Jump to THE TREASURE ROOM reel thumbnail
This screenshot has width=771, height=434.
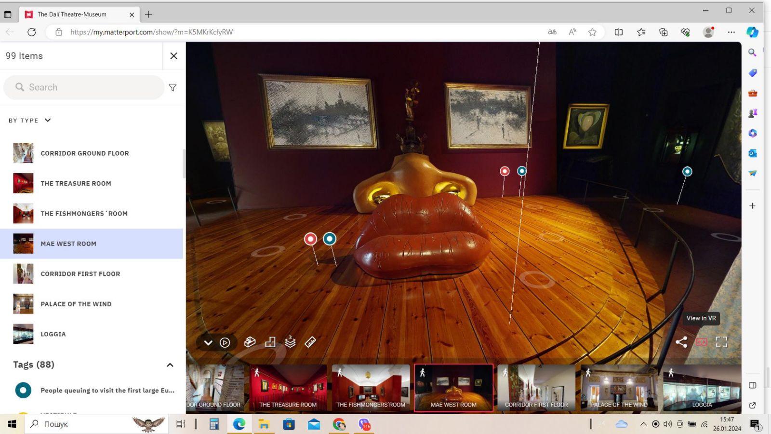(288, 388)
